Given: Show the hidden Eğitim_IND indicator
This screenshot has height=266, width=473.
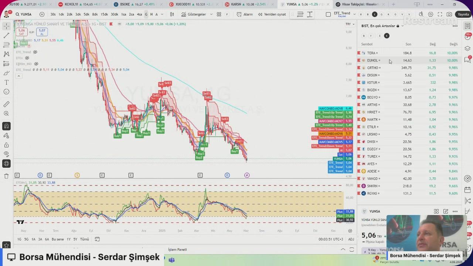Looking at the screenshot, I should (x=36, y=64).
